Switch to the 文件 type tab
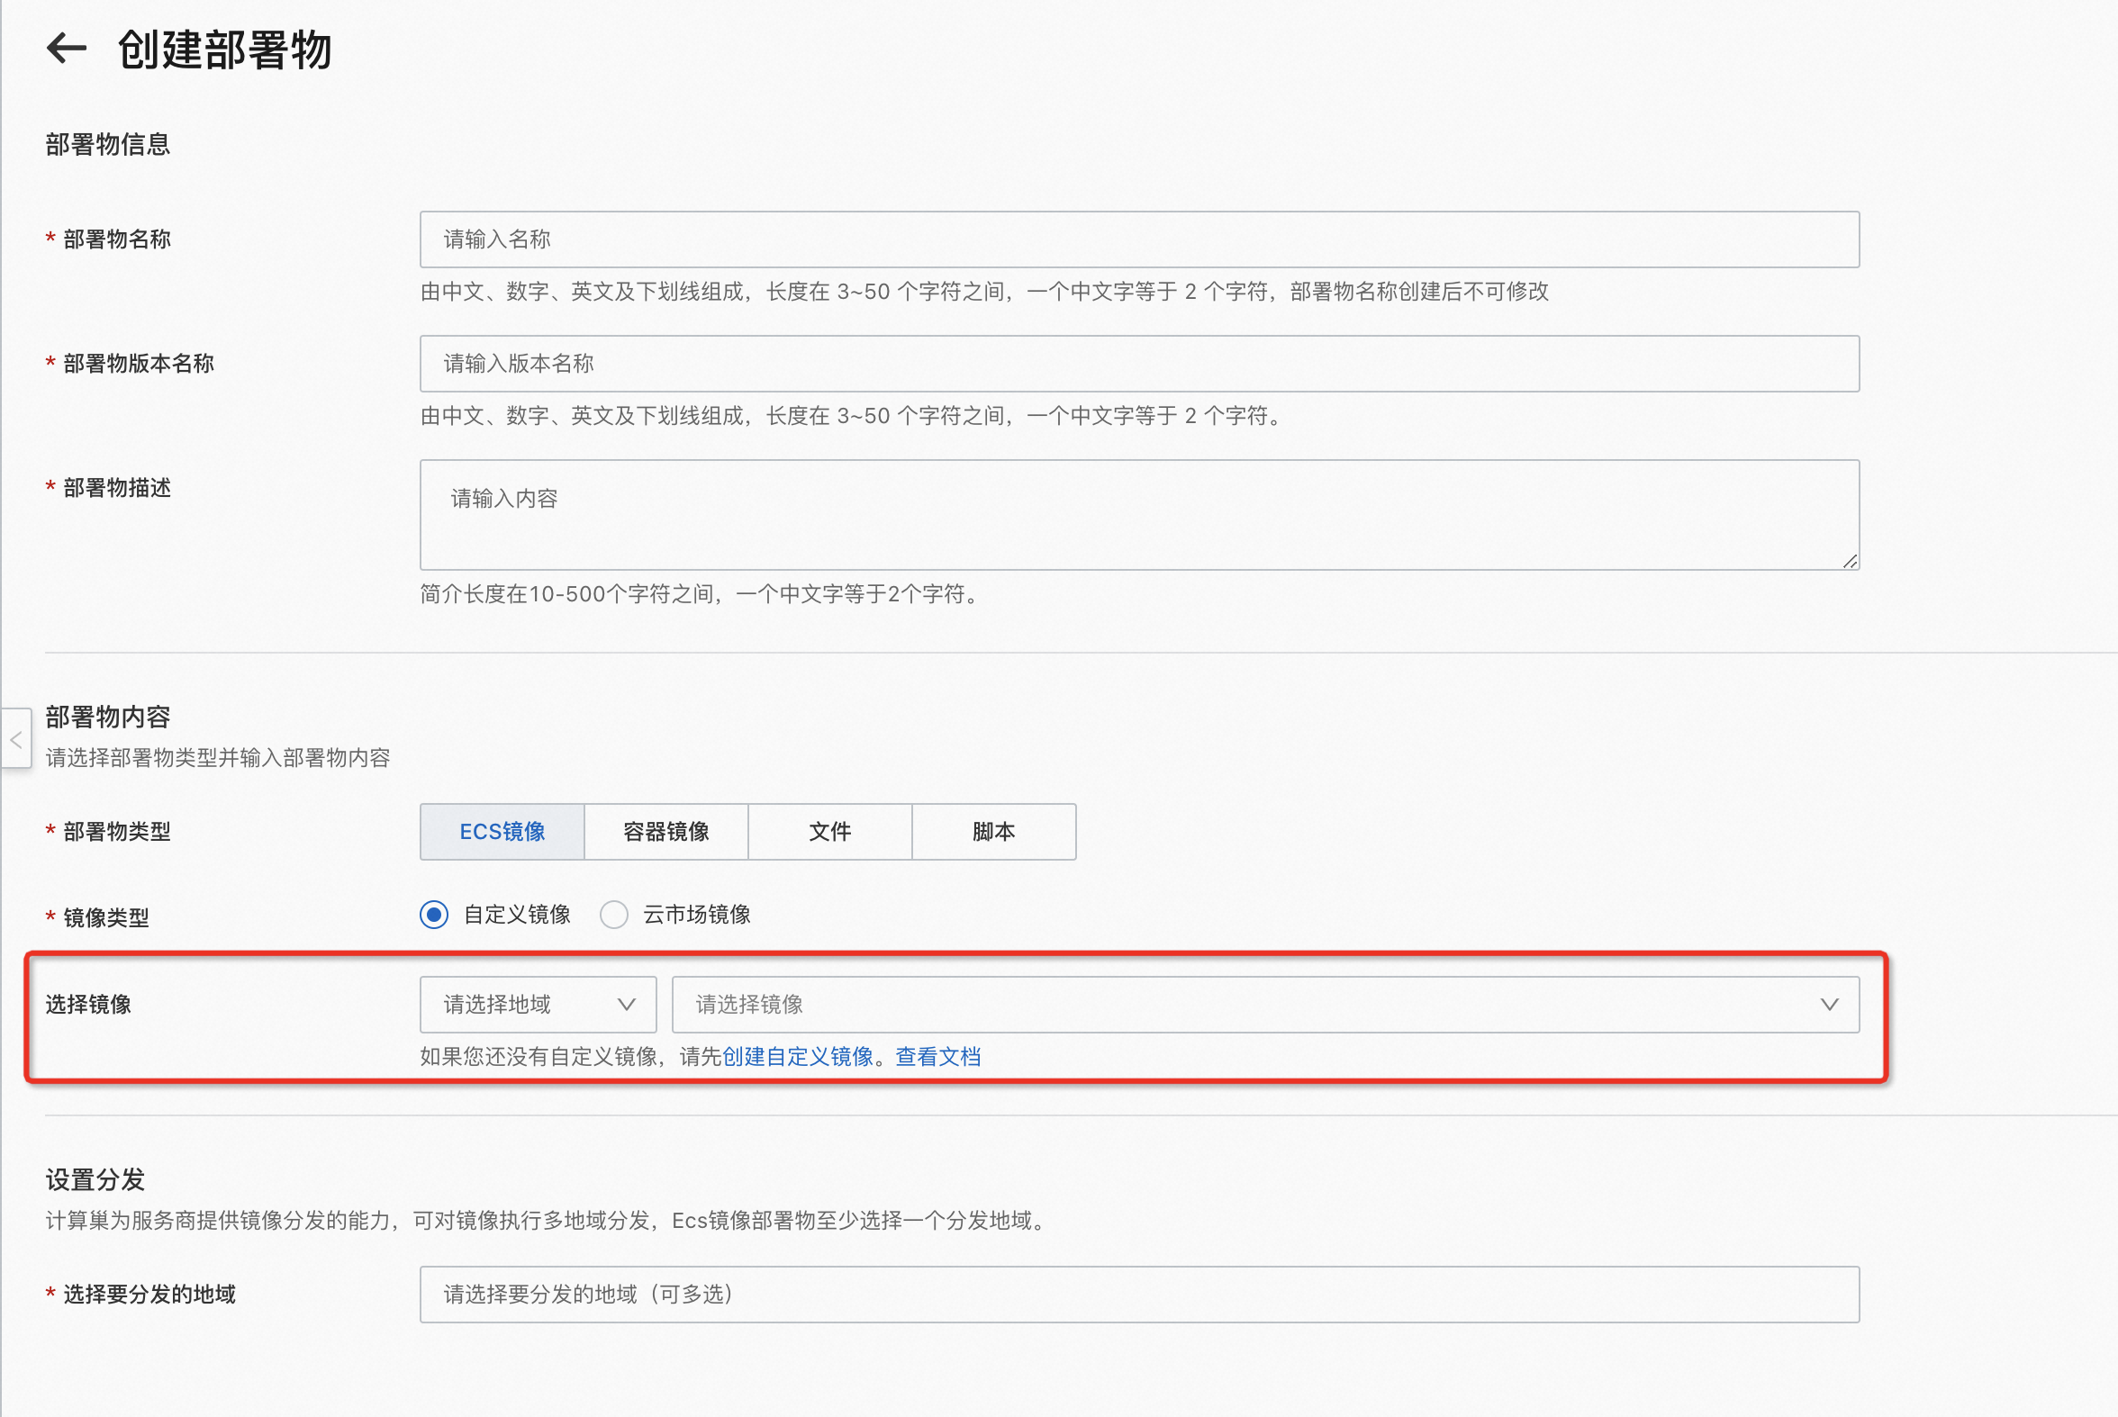The image size is (2118, 1417). (830, 832)
